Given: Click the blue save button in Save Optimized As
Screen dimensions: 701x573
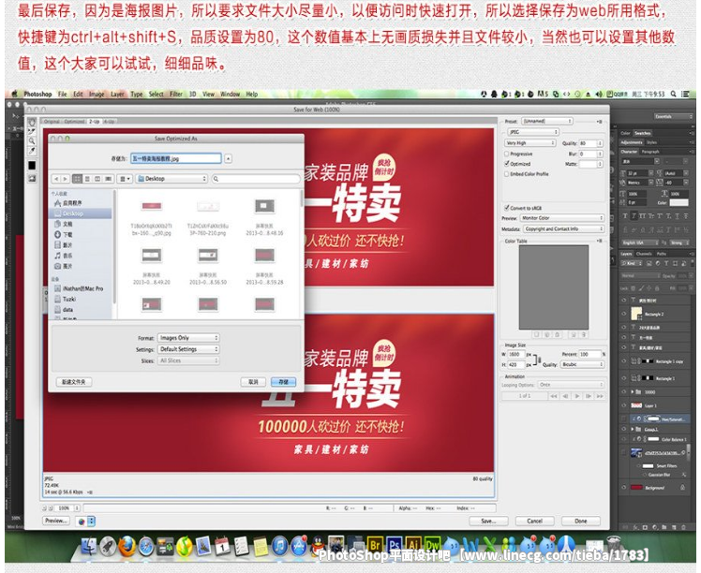Looking at the screenshot, I should tap(283, 382).
